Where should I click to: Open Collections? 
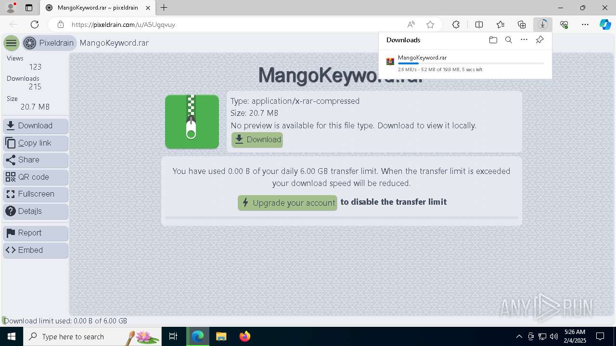pyautogui.click(x=522, y=25)
